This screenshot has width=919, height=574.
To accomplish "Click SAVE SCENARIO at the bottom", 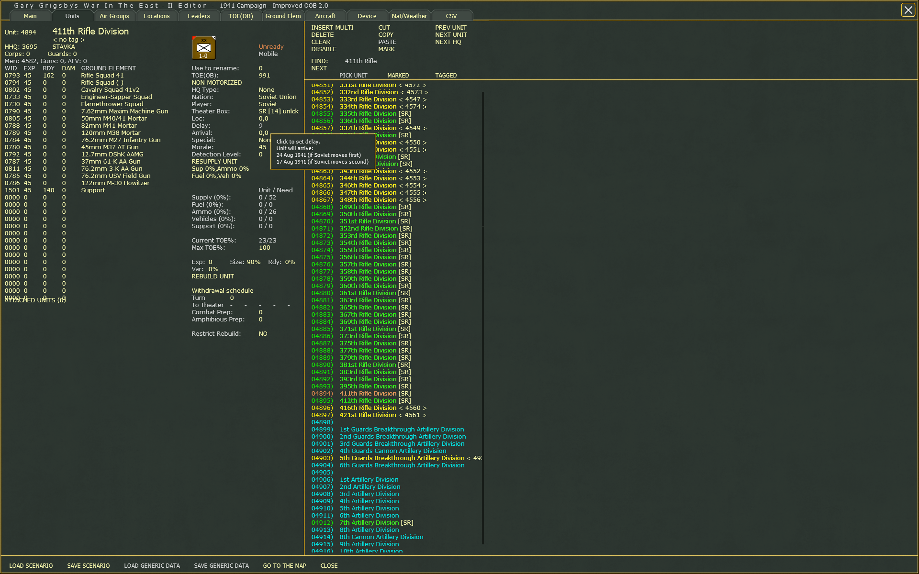I will [89, 566].
